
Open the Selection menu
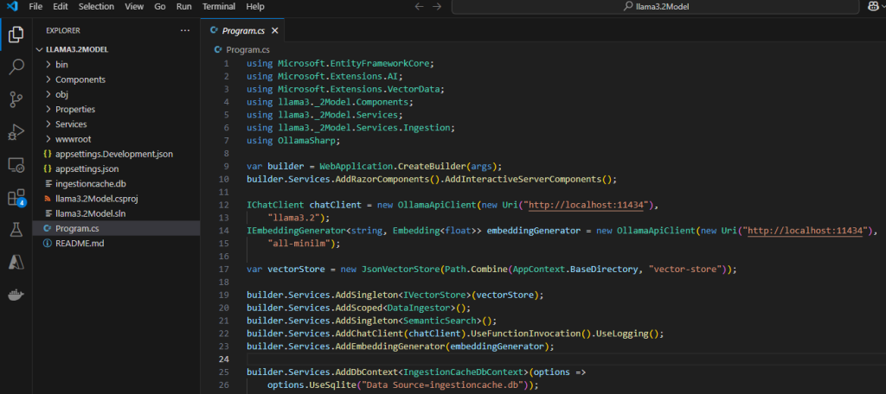point(96,7)
